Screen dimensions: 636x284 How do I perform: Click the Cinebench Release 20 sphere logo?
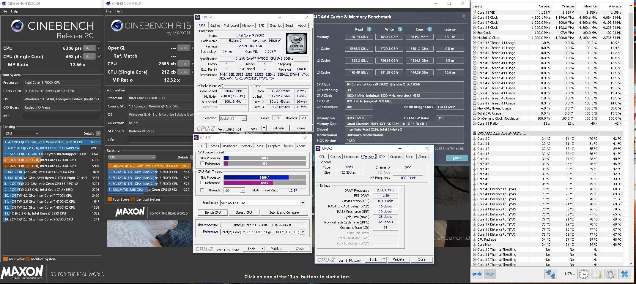click(x=18, y=26)
